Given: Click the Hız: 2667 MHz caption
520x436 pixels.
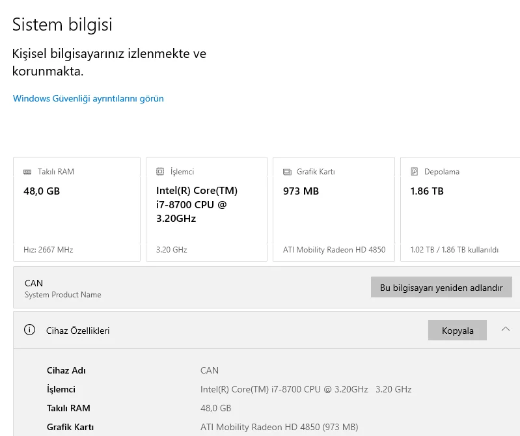Looking at the screenshot, I should pyautogui.click(x=48, y=250).
